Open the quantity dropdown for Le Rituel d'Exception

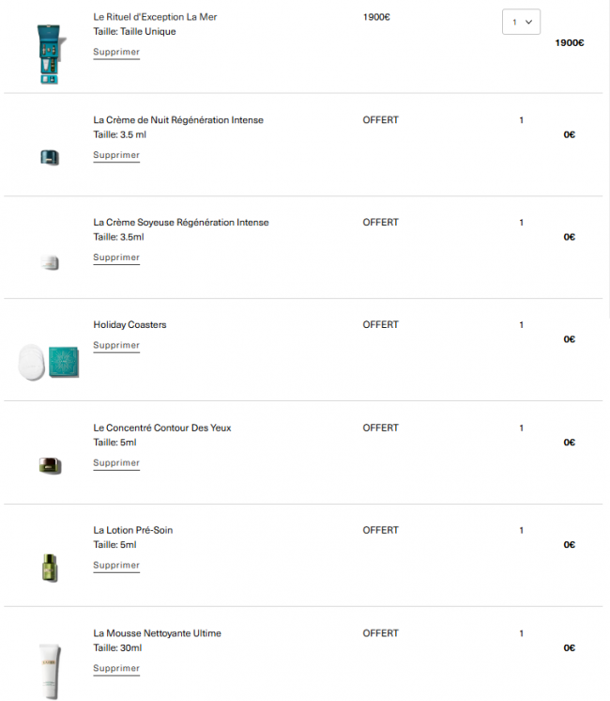click(x=521, y=22)
